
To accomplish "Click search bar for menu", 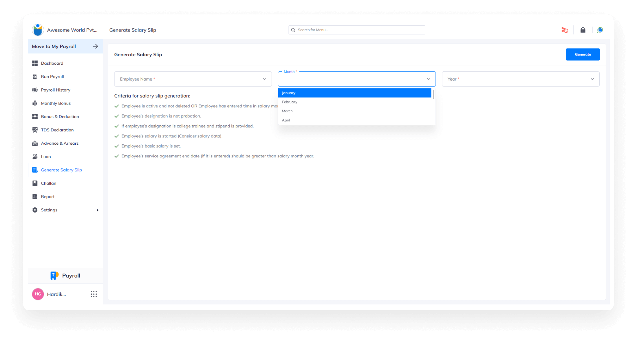I will point(356,30).
